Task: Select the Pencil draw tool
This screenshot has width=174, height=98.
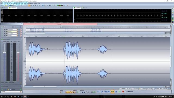Action: pyautogui.click(x=36, y=5)
